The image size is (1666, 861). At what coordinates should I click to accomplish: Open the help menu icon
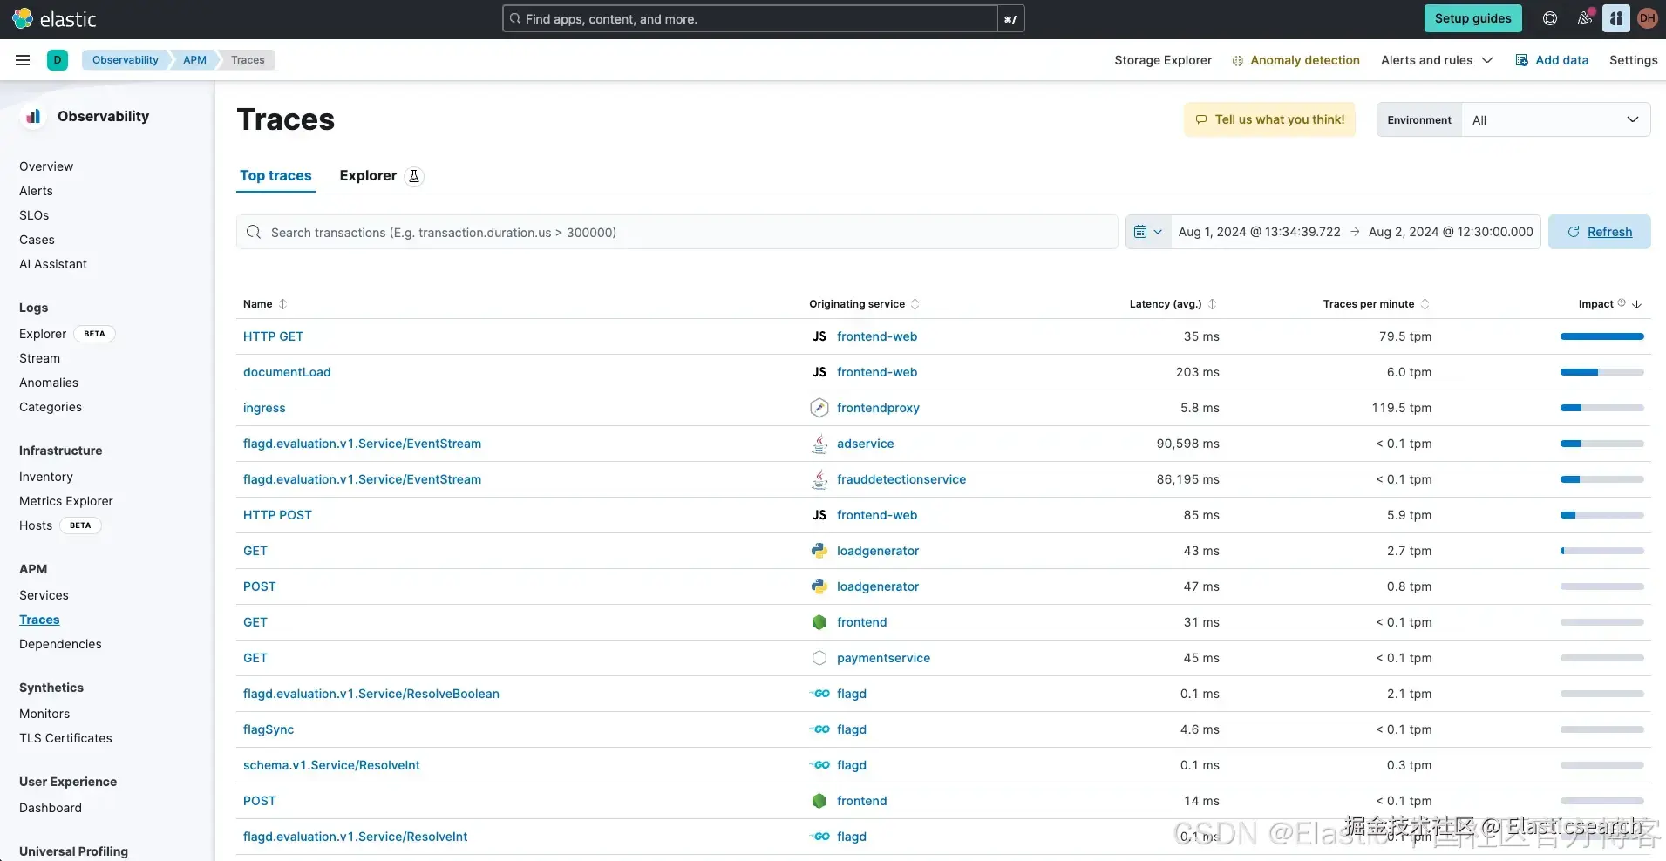tap(1550, 18)
